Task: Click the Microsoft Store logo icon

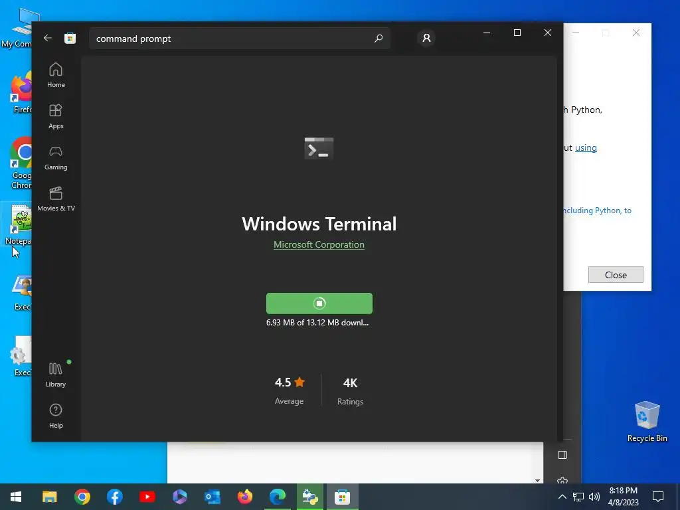Action: pos(70,38)
